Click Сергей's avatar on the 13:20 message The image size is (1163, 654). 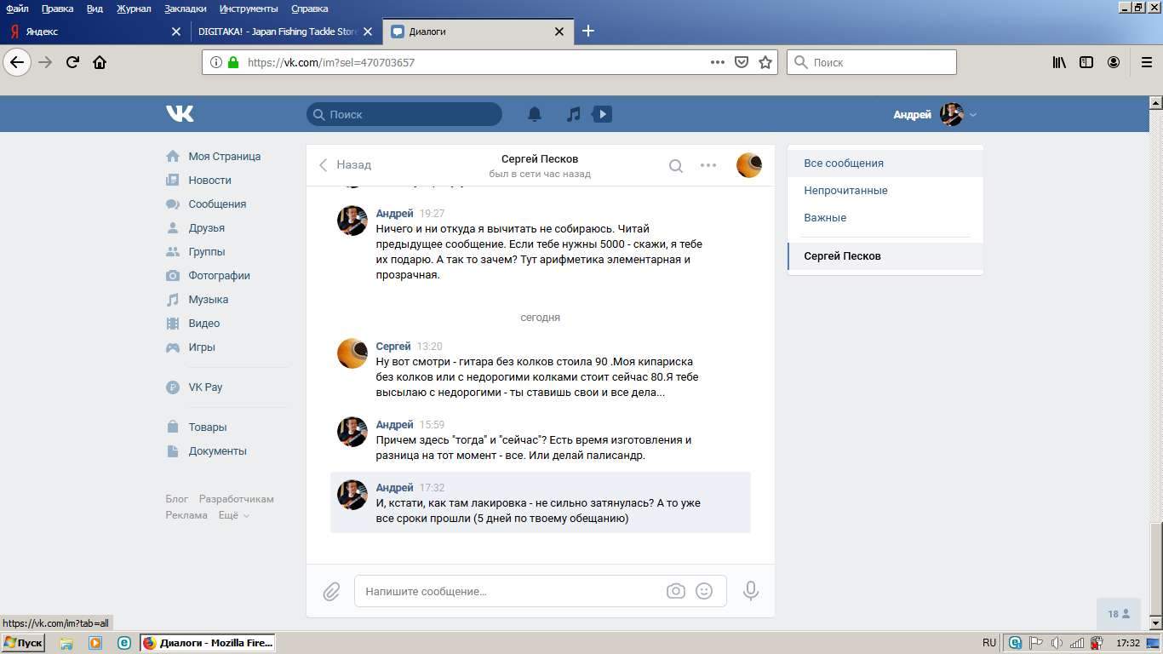tap(352, 353)
